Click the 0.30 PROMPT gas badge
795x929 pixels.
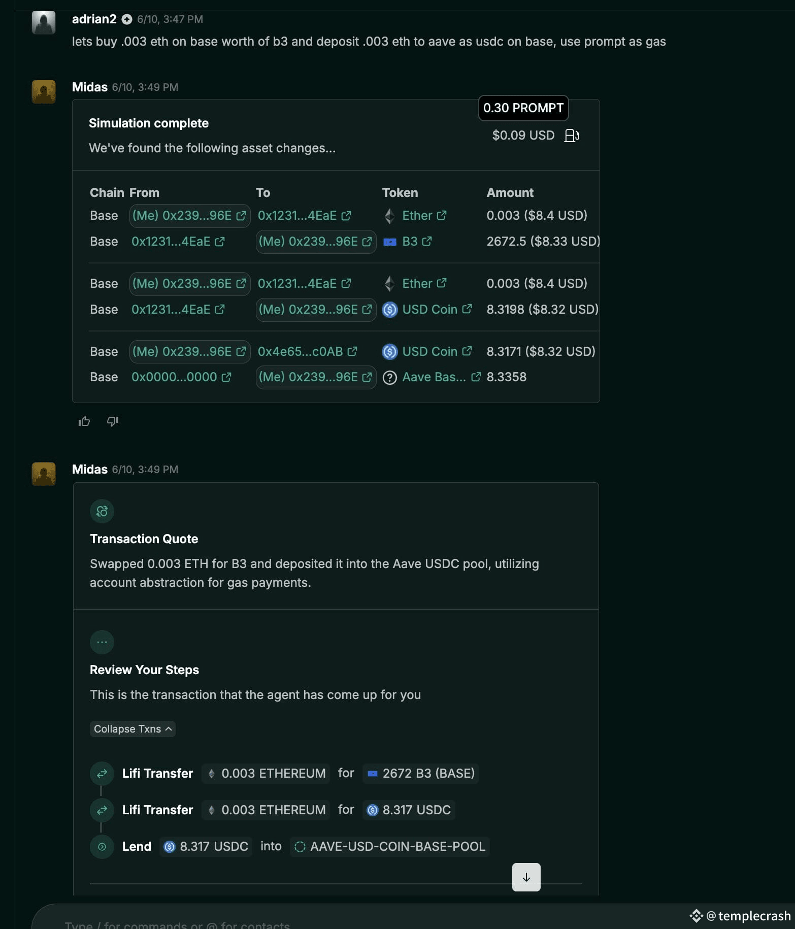523,108
